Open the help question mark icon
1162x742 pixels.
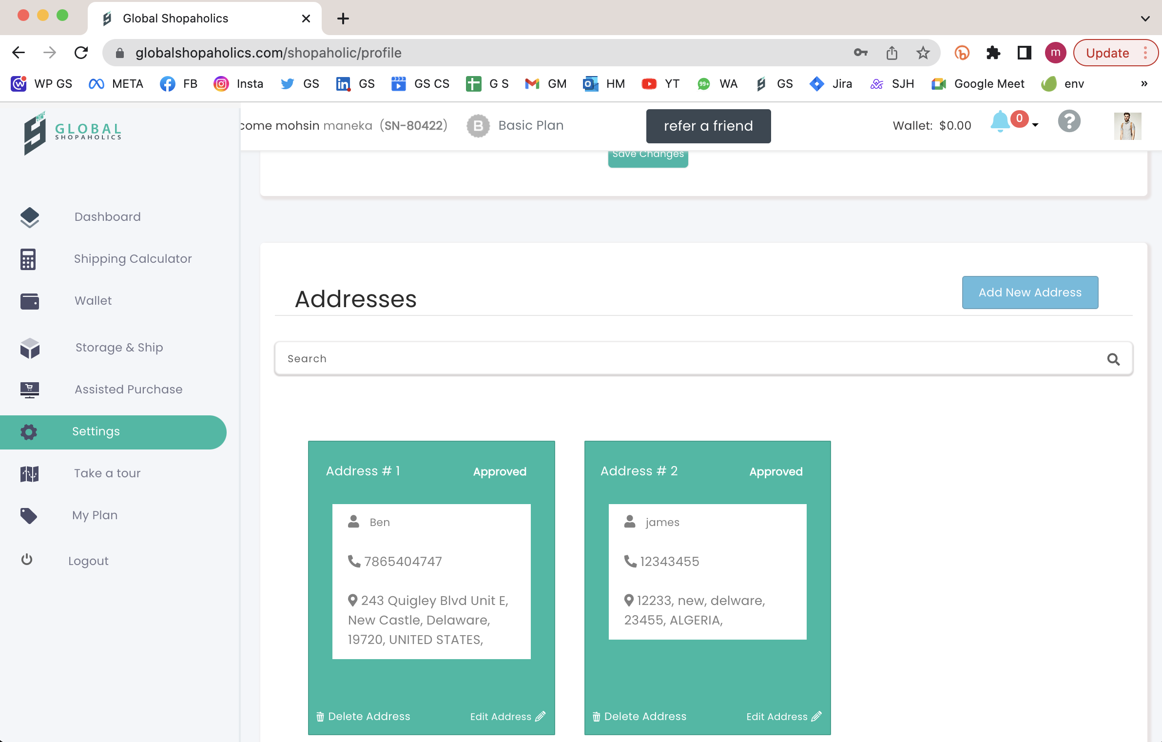coord(1069,122)
